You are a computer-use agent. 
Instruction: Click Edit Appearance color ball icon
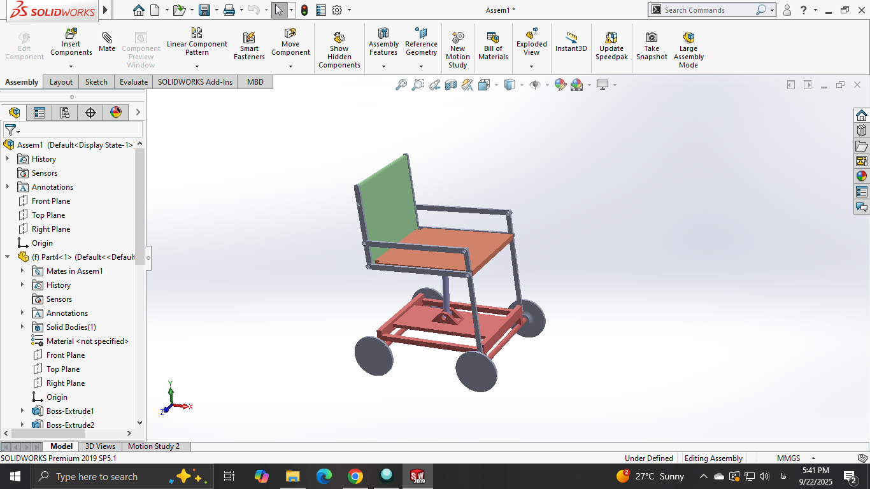point(560,85)
